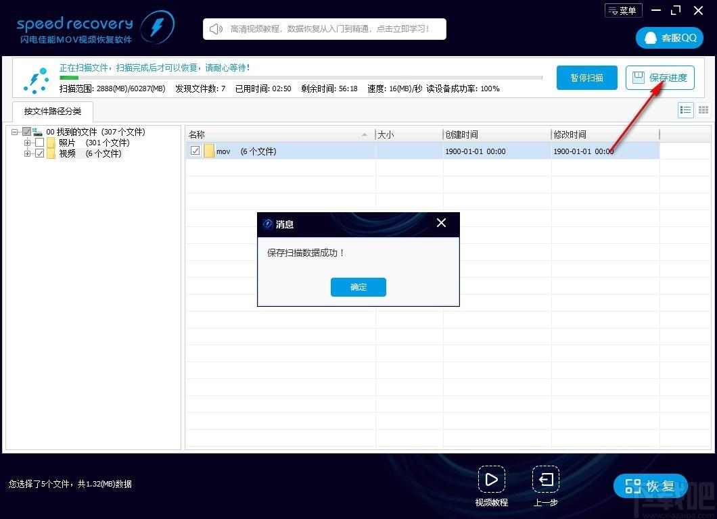The height and width of the screenshot is (519, 717).
Task: Expand the 照片 tree node
Action: pyautogui.click(x=28, y=143)
